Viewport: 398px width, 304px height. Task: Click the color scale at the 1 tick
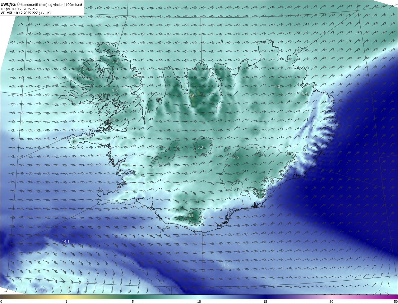67,302
